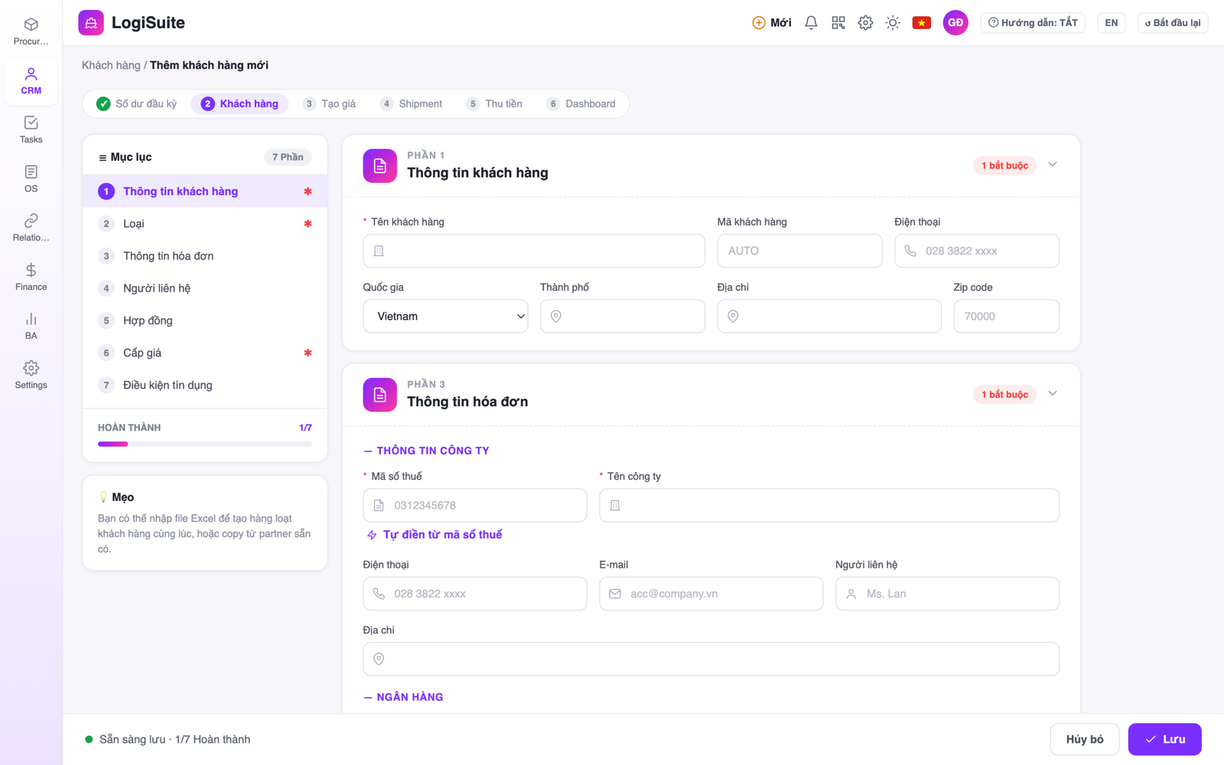This screenshot has width=1224, height=765.
Task: Switch language with the EN toggle
Action: [1111, 23]
